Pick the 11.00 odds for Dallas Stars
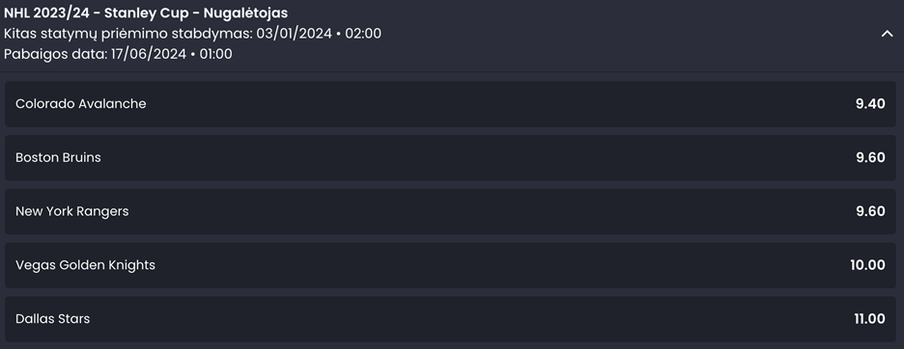Viewport: 904px width, 349px height. 869,318
